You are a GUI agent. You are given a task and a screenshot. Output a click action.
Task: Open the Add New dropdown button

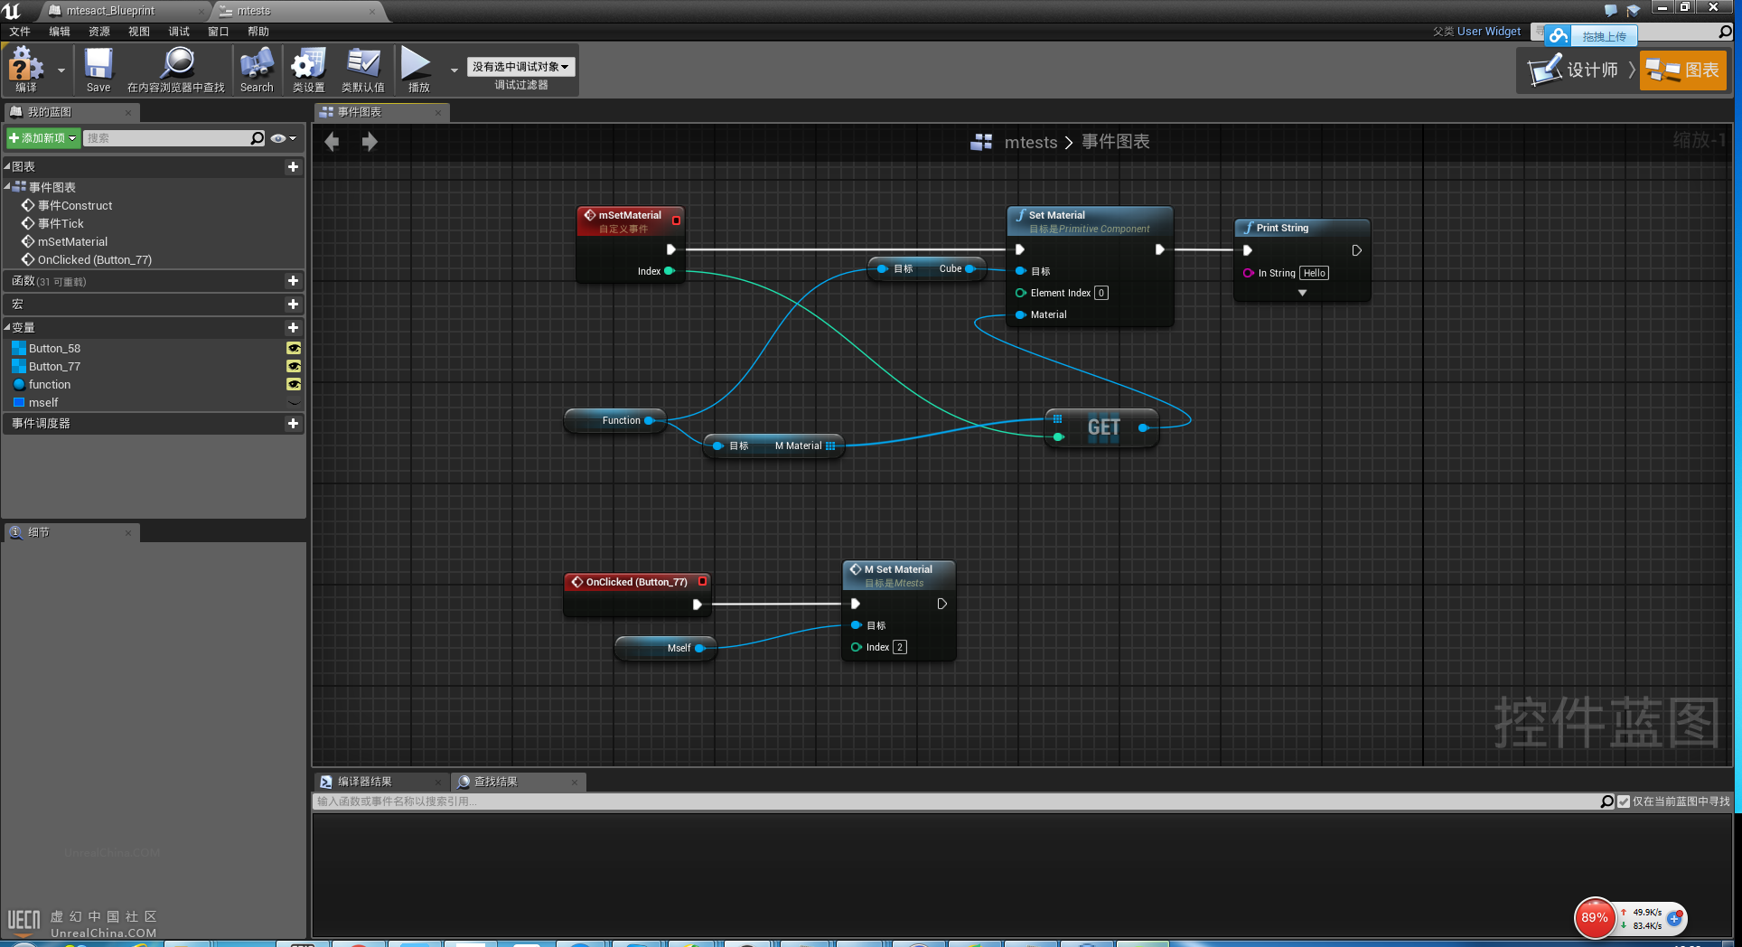pos(42,138)
